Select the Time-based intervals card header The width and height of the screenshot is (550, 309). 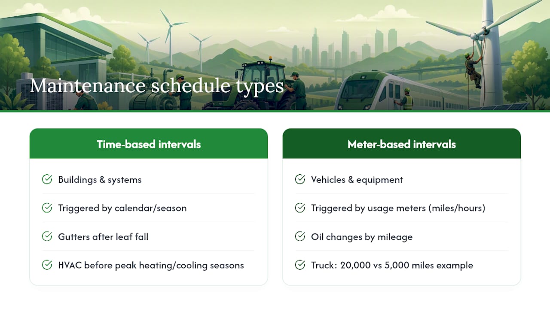click(x=149, y=144)
